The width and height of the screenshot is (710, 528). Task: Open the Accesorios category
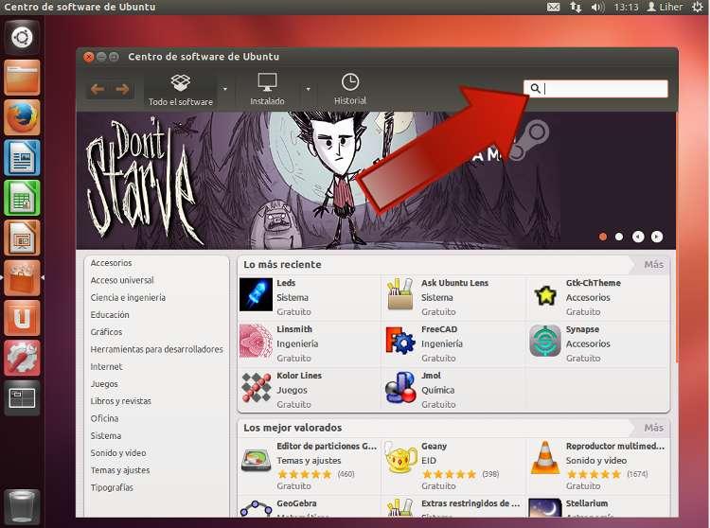pos(111,263)
